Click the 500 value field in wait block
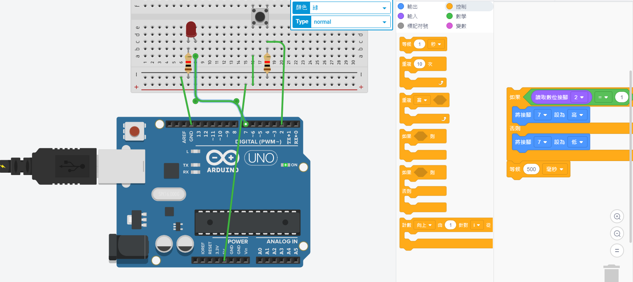Screen dimensions: 633x282 (531, 169)
